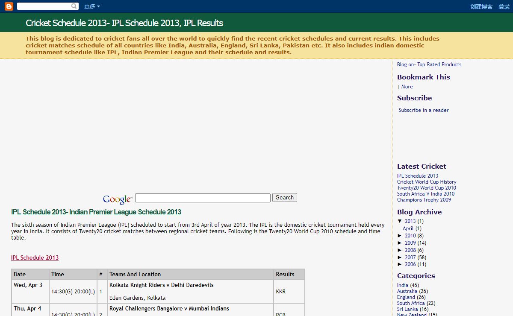
Task: Open Cricket World Cup History link
Action: tap(427, 182)
